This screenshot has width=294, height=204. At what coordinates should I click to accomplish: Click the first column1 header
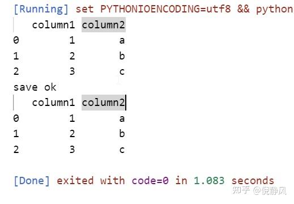click(53, 25)
